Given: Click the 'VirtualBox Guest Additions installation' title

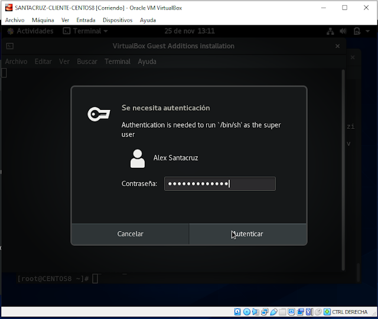Looking at the screenshot, I should pos(173,46).
